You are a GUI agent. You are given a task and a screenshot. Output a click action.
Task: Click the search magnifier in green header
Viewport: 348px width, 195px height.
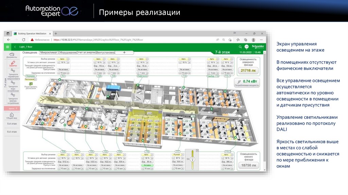tap(240, 47)
